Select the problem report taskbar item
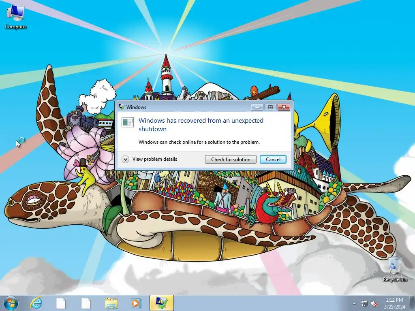415x311 pixels. coord(162,303)
